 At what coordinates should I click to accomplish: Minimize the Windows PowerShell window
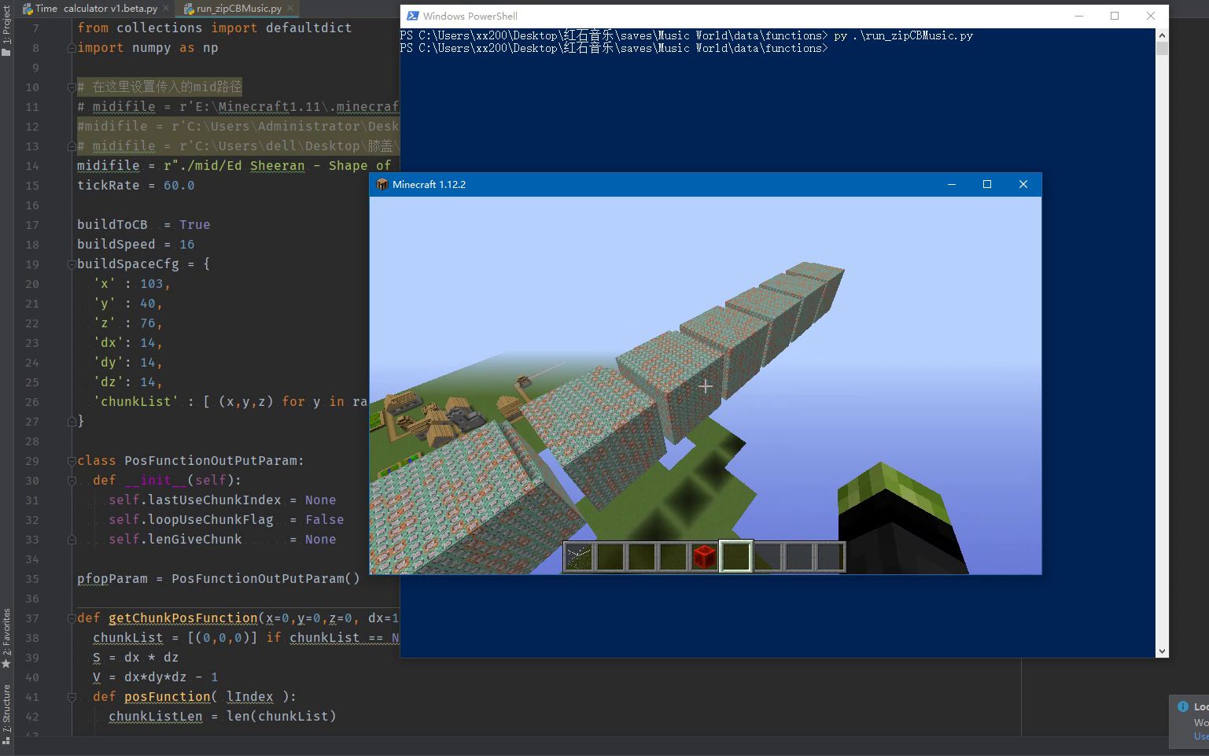(x=1079, y=16)
